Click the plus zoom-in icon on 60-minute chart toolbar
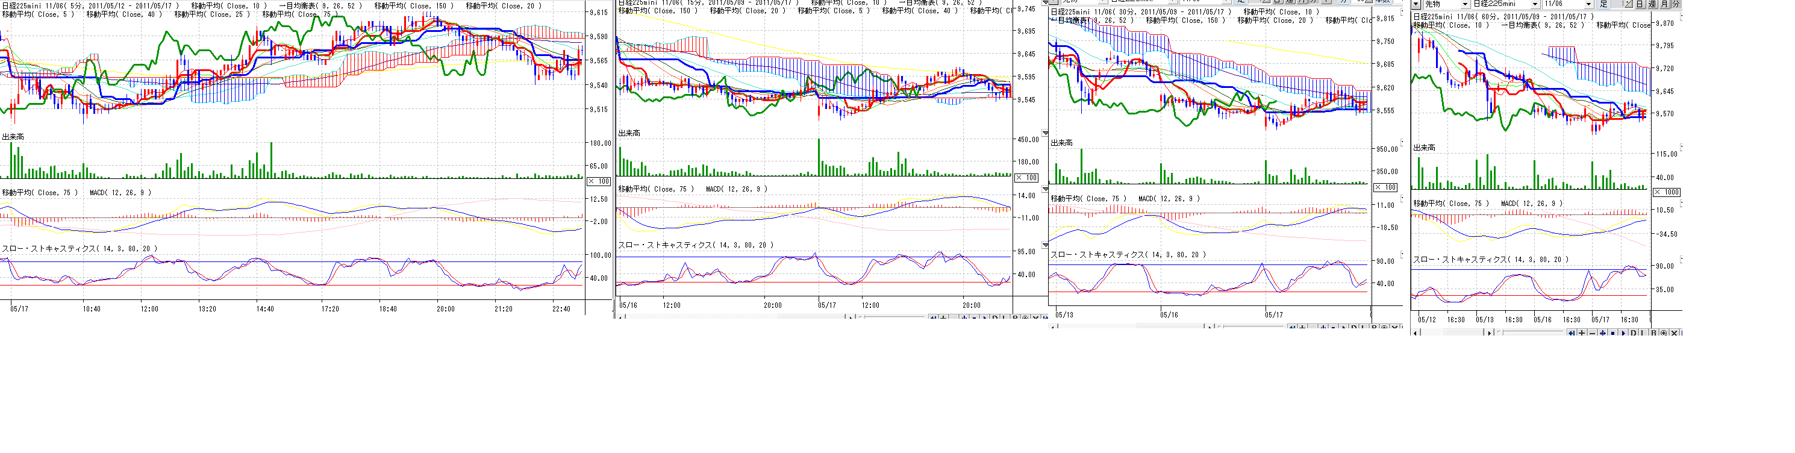The width and height of the screenshot is (1795, 453). pos(1582,333)
